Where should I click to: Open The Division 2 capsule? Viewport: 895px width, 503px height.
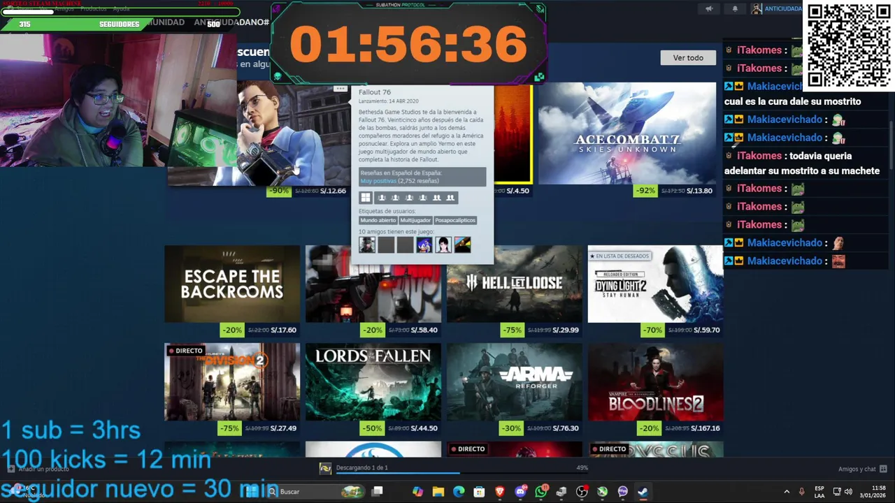tap(232, 382)
